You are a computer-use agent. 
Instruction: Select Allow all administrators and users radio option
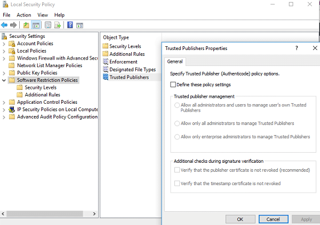[177, 105]
